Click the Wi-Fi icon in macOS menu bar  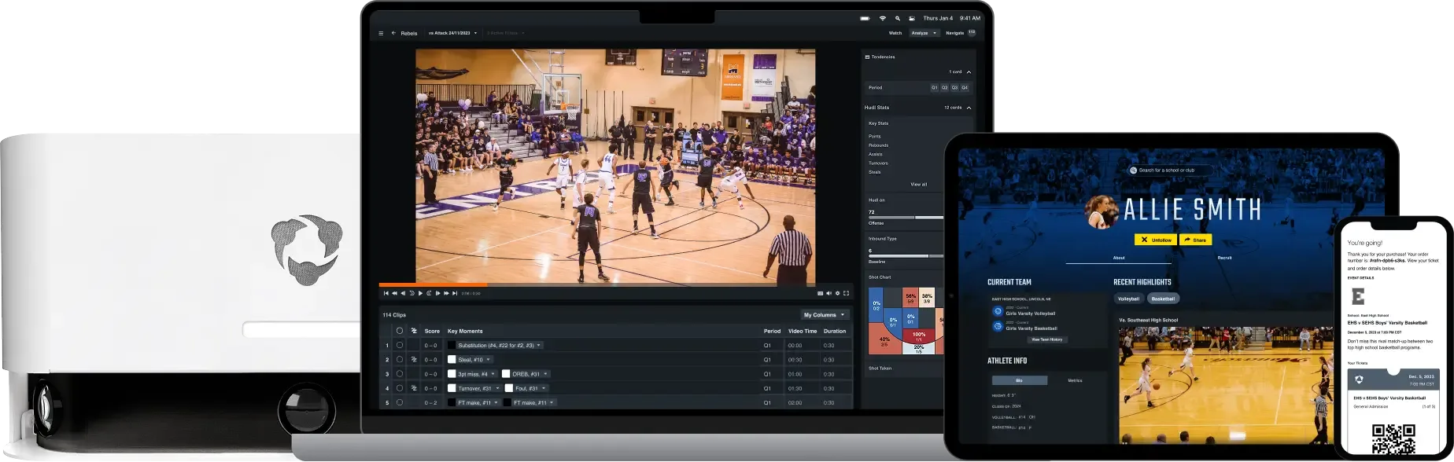point(882,18)
